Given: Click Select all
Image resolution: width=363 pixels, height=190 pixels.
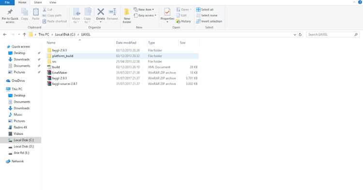Looking at the screenshot, I should (x=205, y=10).
